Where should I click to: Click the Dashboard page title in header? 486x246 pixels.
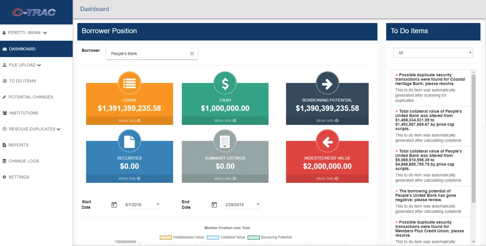click(94, 9)
